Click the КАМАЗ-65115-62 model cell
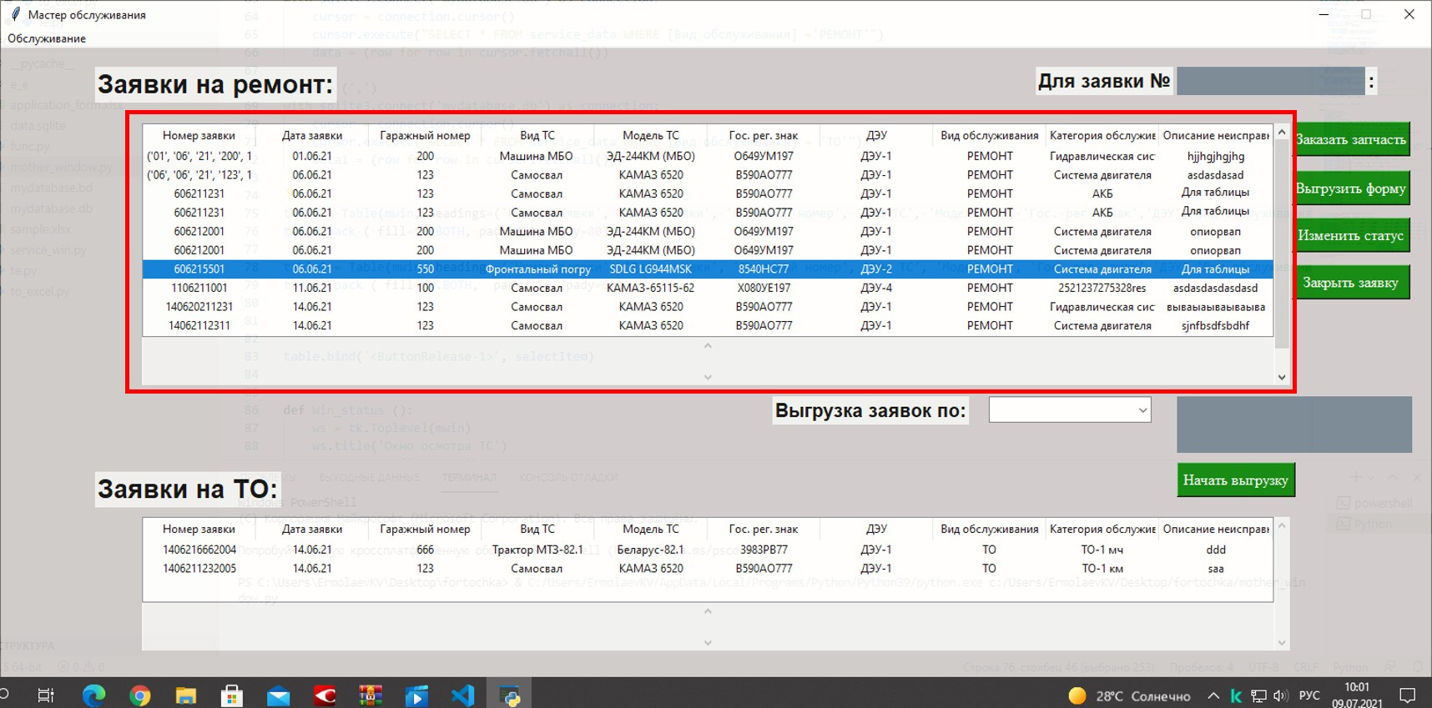The image size is (1432, 708). click(x=651, y=288)
